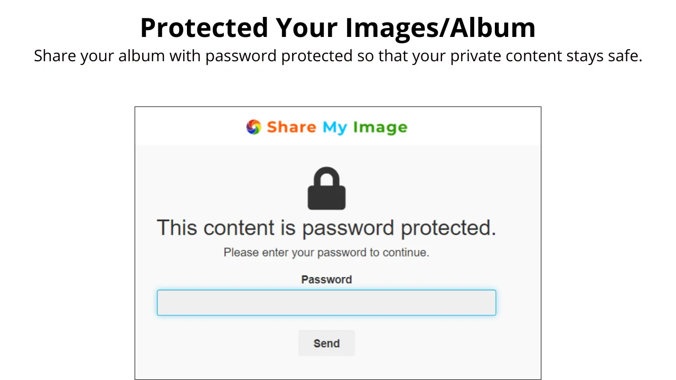Click the enter your password instruction line
676x380 pixels.
[x=326, y=252]
